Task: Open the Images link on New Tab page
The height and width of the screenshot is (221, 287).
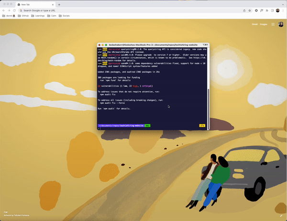Action: pyautogui.click(x=264, y=24)
